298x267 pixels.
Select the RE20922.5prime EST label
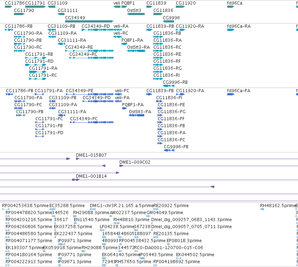point(171,206)
